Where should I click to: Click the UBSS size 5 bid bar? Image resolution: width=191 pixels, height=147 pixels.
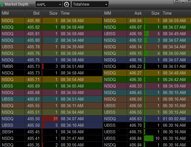pyautogui.click(x=43, y=126)
